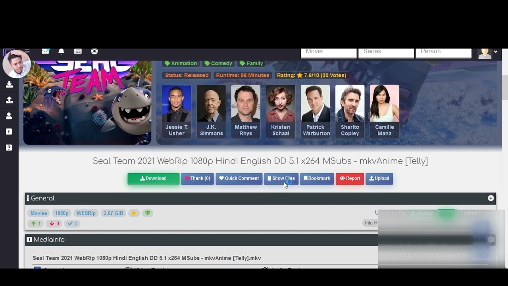This screenshot has width=508, height=286.
Task: Click the Person search field
Action: (443, 53)
